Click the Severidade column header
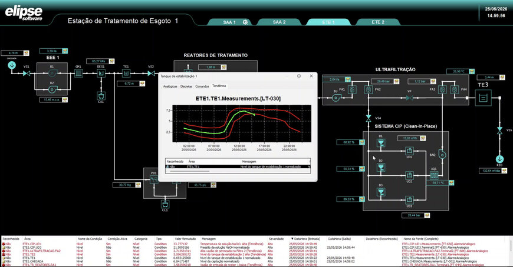513x267 pixels. (x=277, y=239)
